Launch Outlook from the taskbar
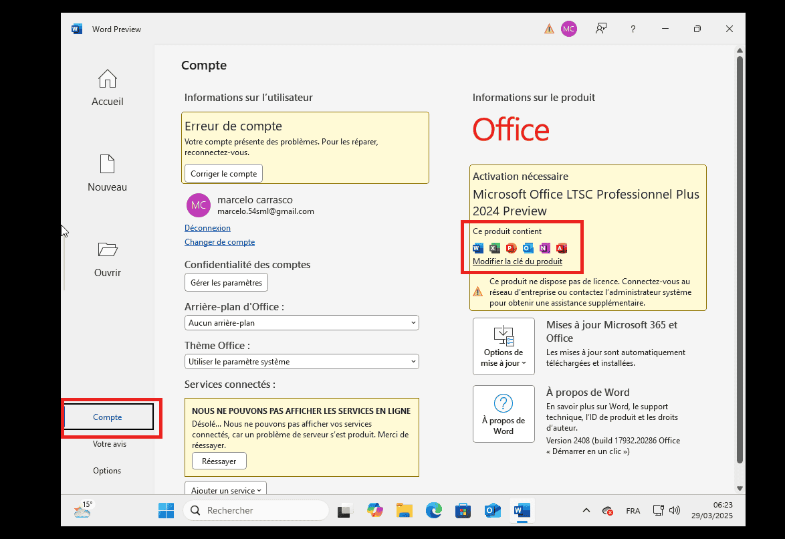 pyautogui.click(x=493, y=510)
